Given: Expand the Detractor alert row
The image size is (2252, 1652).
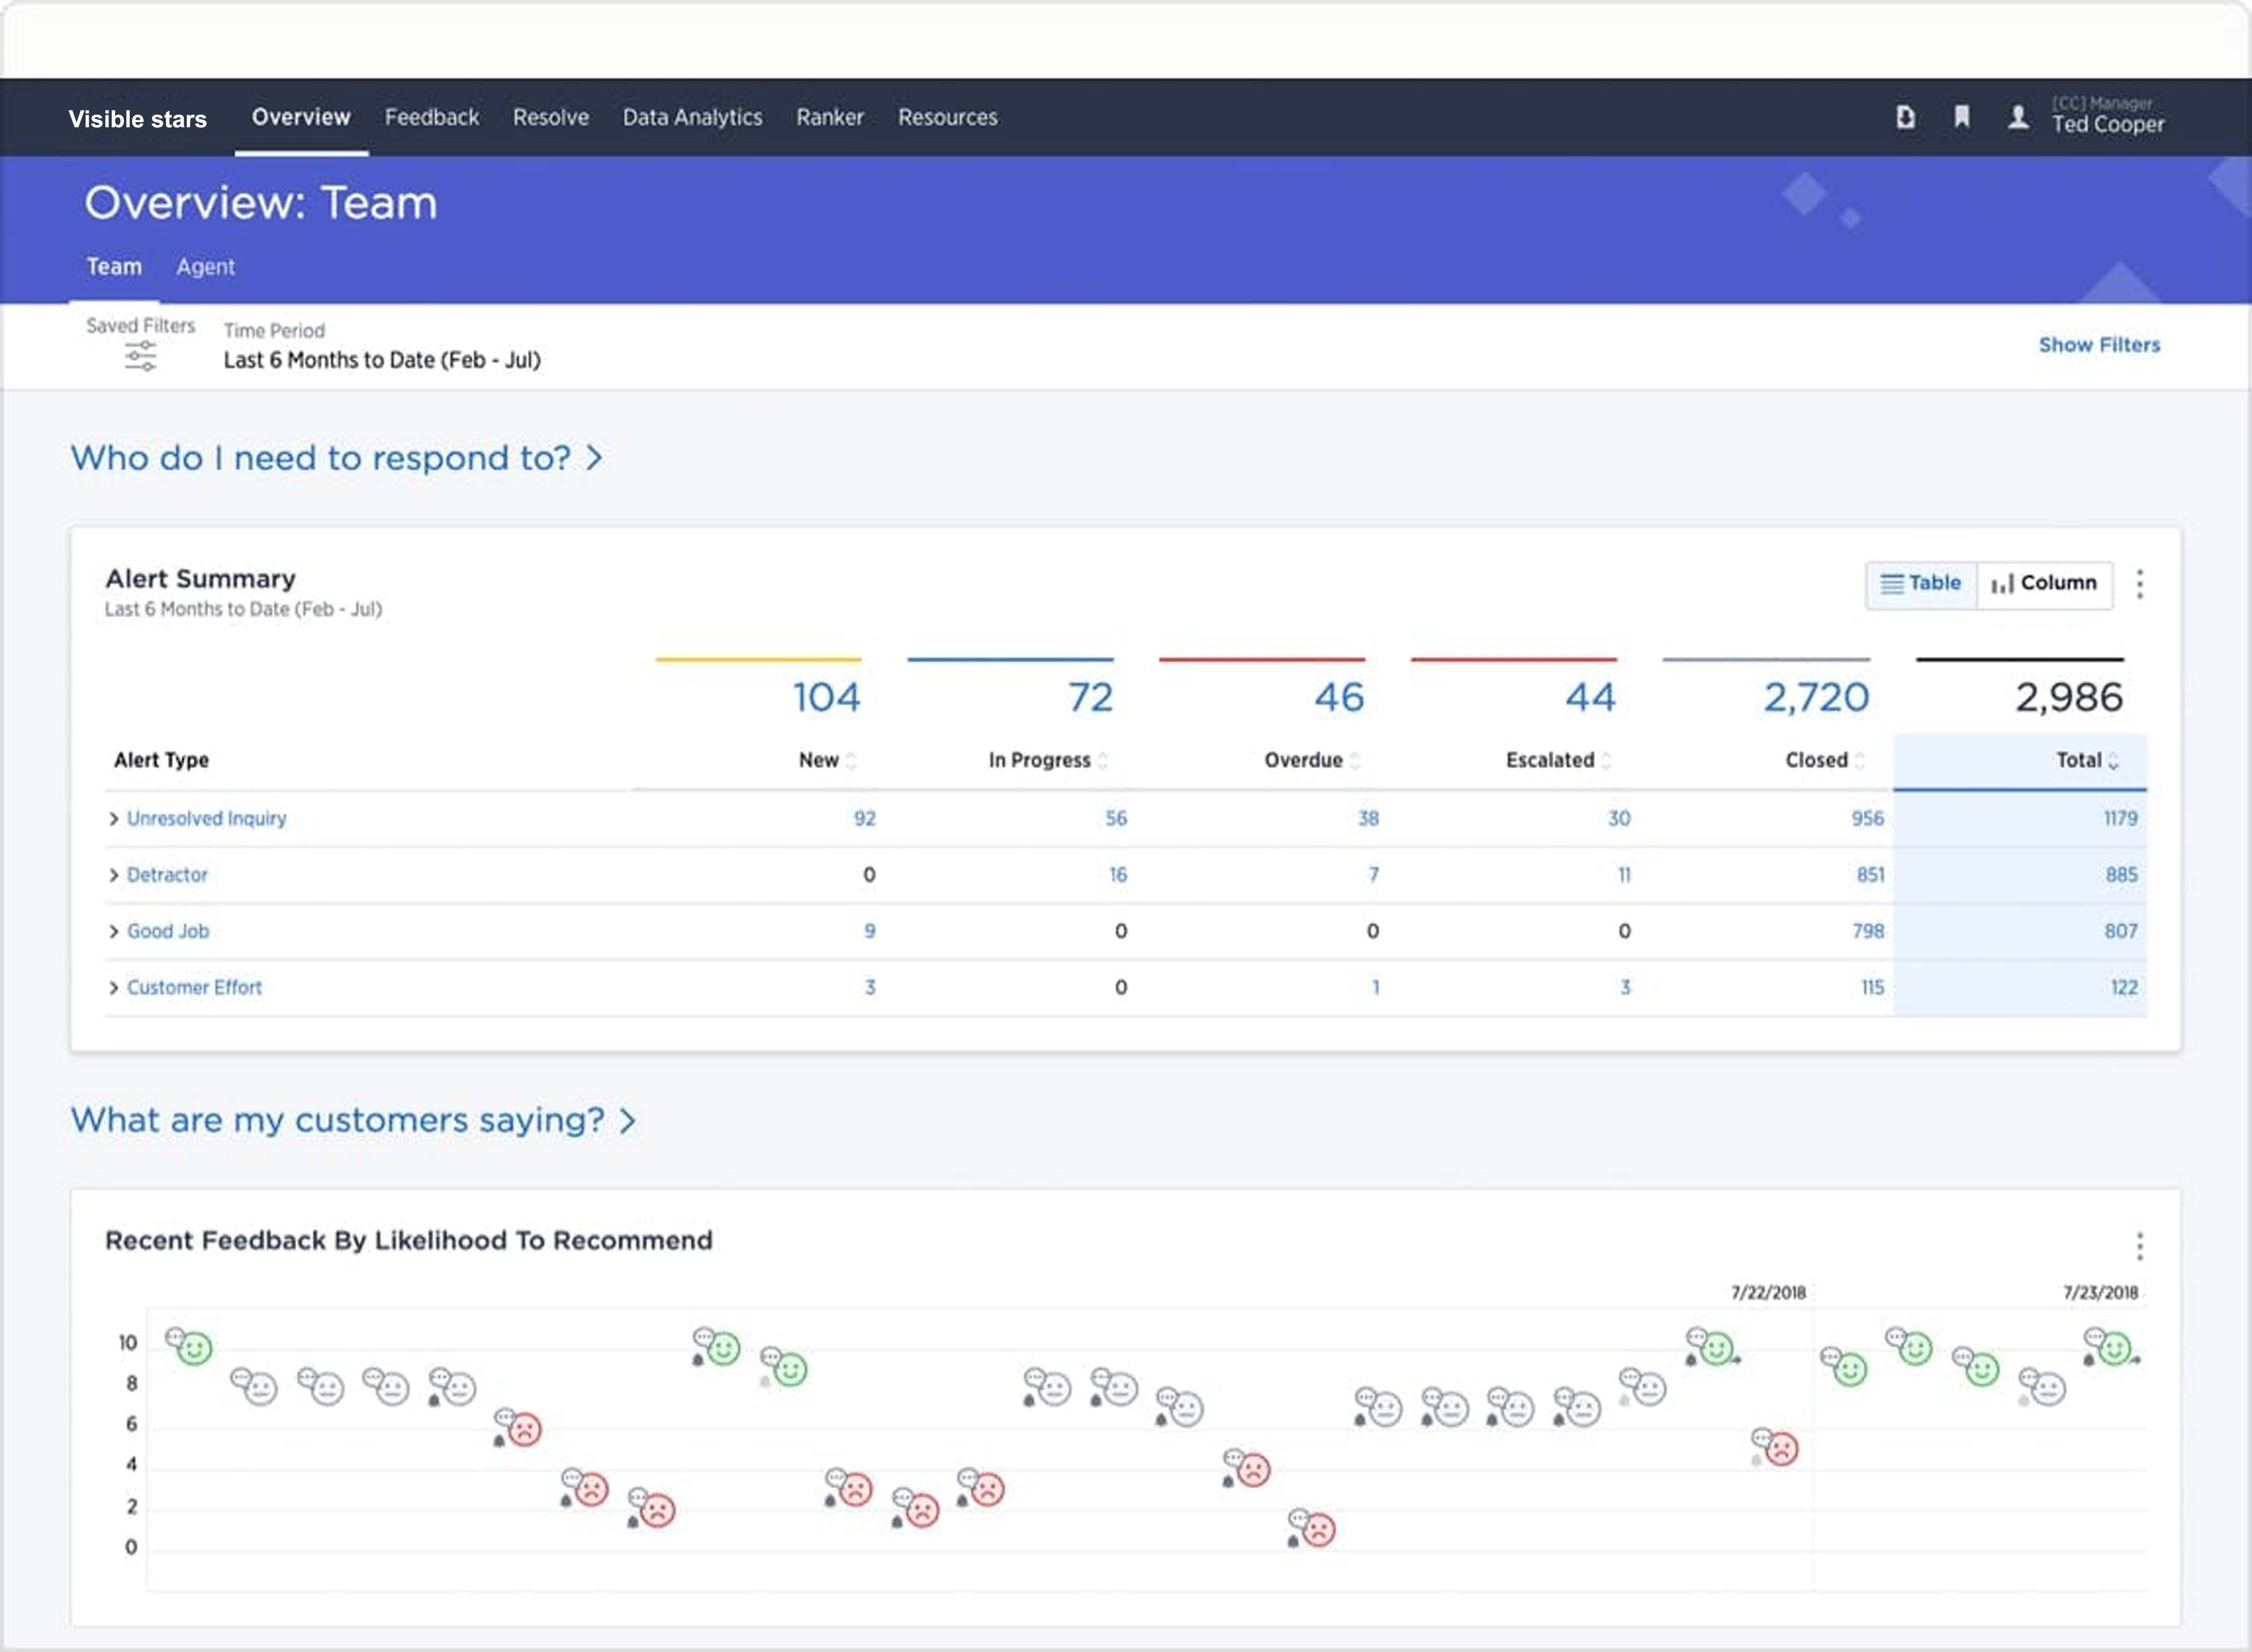Looking at the screenshot, I should pyautogui.click(x=113, y=875).
